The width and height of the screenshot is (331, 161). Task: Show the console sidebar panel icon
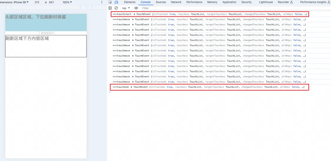(110, 8)
